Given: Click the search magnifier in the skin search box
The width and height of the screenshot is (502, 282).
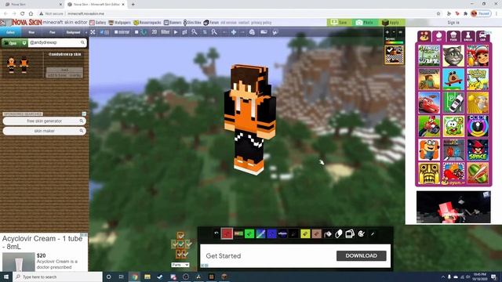Looking at the screenshot, I should tap(83, 42).
